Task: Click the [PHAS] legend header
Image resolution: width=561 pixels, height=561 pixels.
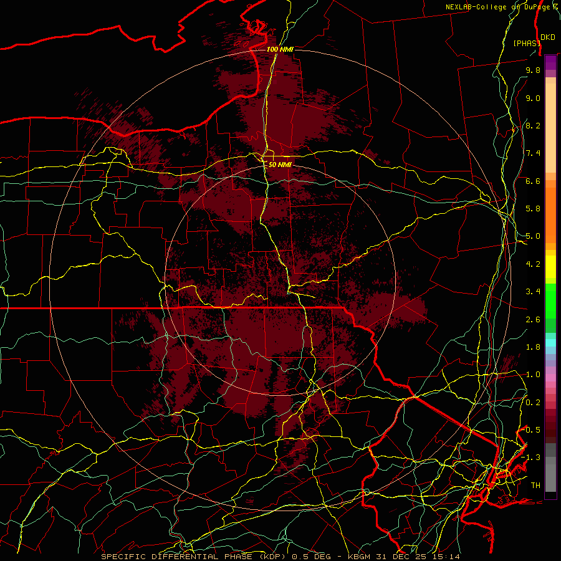Action: pyautogui.click(x=527, y=43)
